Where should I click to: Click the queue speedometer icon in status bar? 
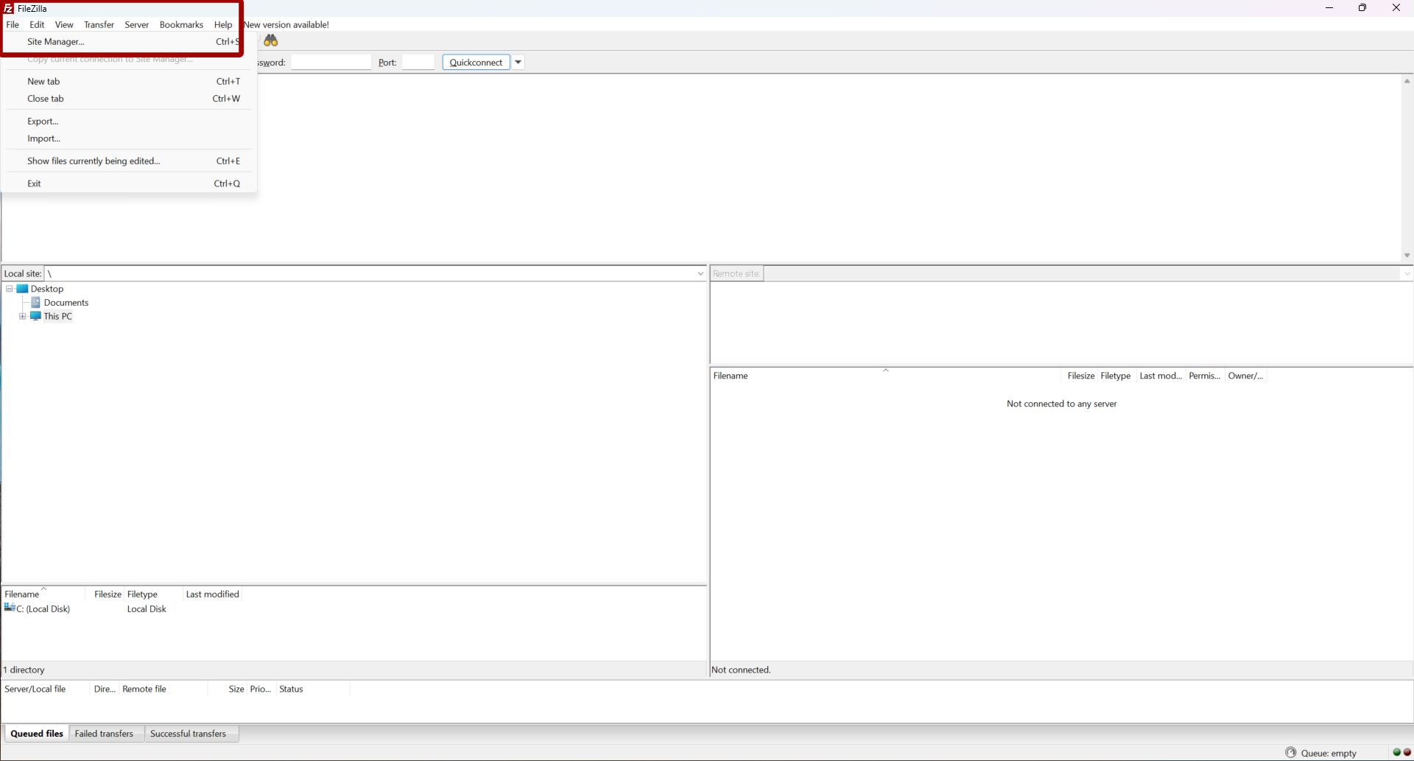(x=1290, y=752)
